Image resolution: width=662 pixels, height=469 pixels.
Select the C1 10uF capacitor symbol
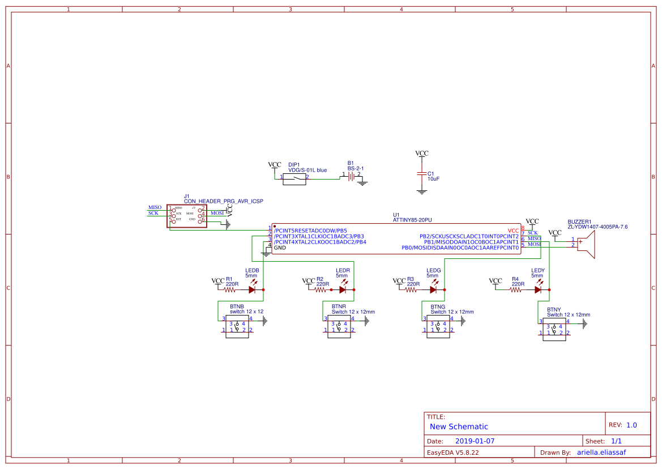[422, 173]
